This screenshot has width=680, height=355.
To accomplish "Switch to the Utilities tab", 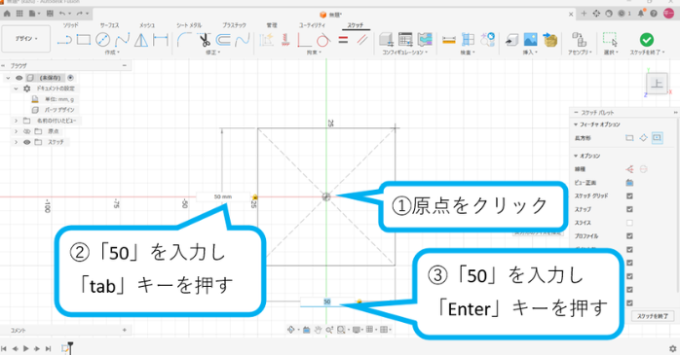I will 312,25.
